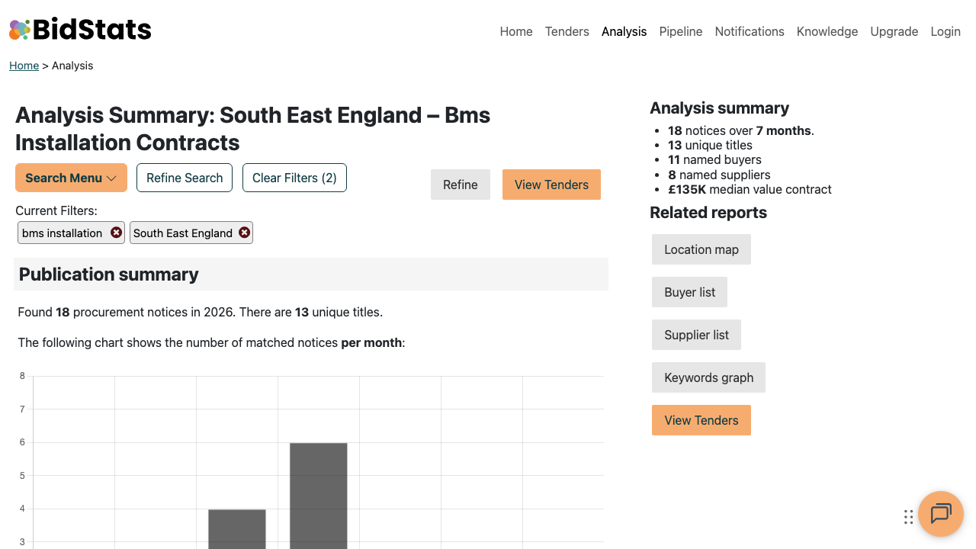
Task: Open the Tenders nav item
Action: [567, 31]
